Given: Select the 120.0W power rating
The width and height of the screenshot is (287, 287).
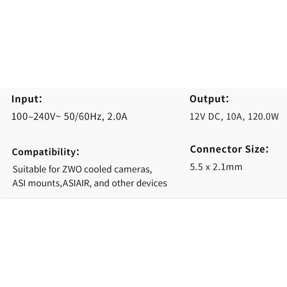Looking at the screenshot, I should pos(263,117).
